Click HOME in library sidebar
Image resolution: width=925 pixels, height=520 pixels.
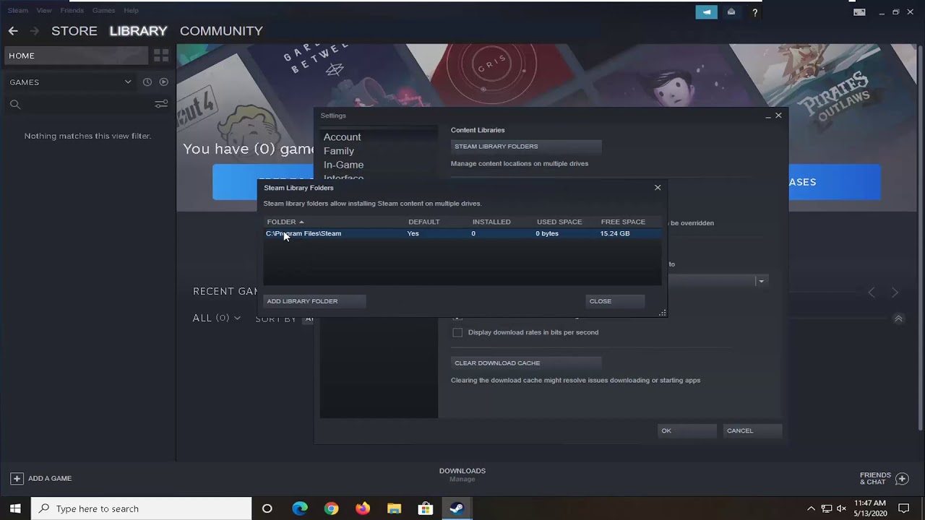[x=76, y=56]
